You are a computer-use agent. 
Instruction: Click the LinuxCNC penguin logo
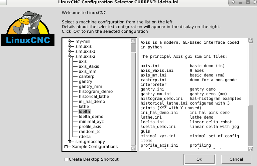28,28
